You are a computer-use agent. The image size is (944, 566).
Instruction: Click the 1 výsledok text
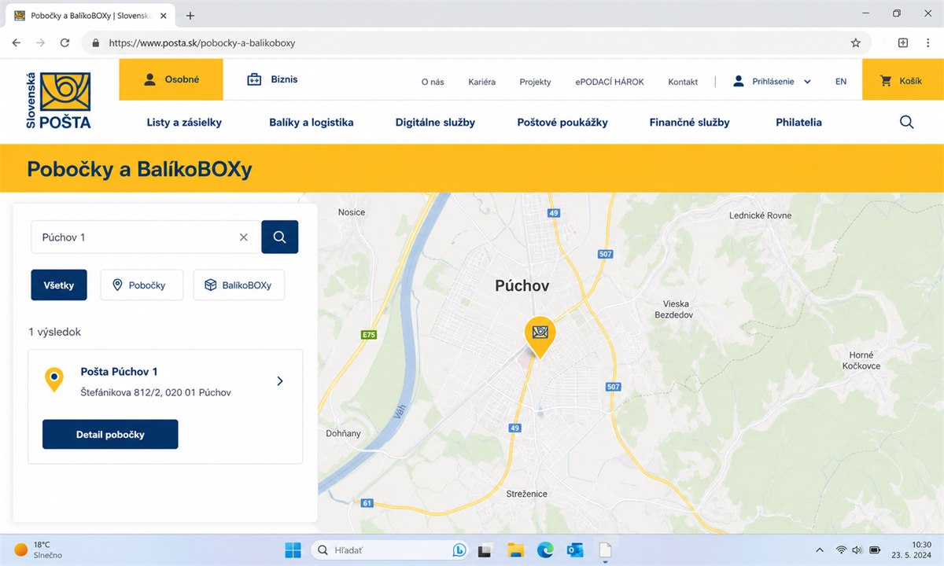click(x=55, y=332)
